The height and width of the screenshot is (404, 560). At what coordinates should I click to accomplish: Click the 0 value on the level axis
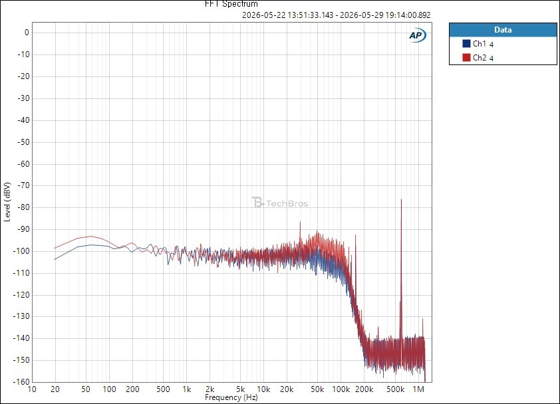(27, 33)
